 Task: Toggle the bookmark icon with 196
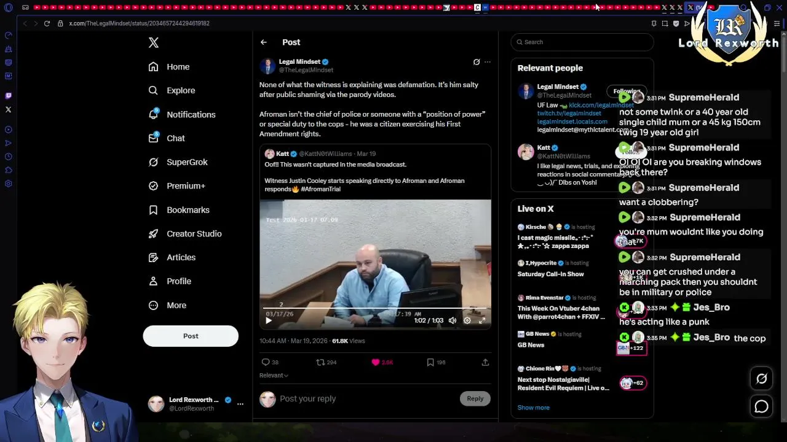[x=430, y=362]
